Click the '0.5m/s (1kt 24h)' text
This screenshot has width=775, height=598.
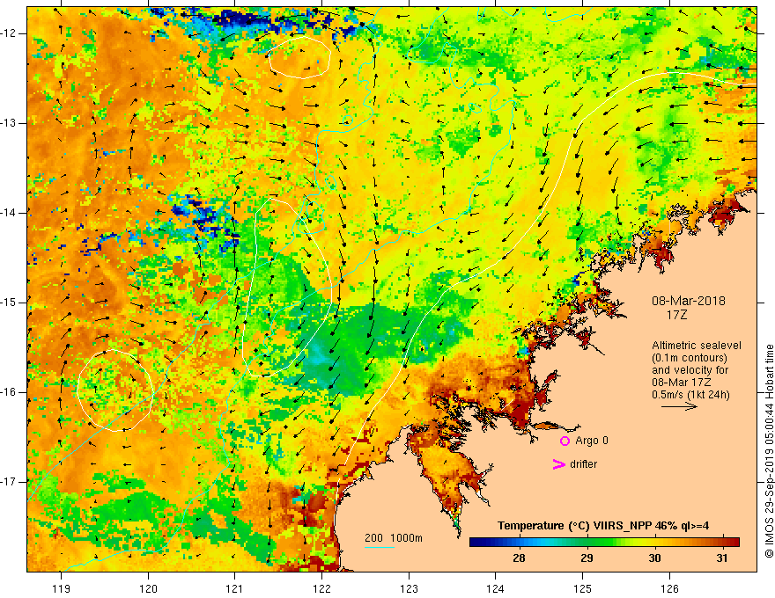point(690,395)
